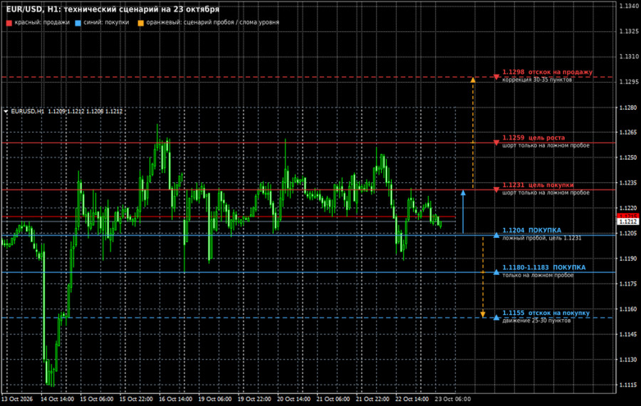Click the OHLC readout 'EURUSD,H1 1.1209 1.1212 1.1208 1.1212'
641x406 pixels.
[67, 111]
